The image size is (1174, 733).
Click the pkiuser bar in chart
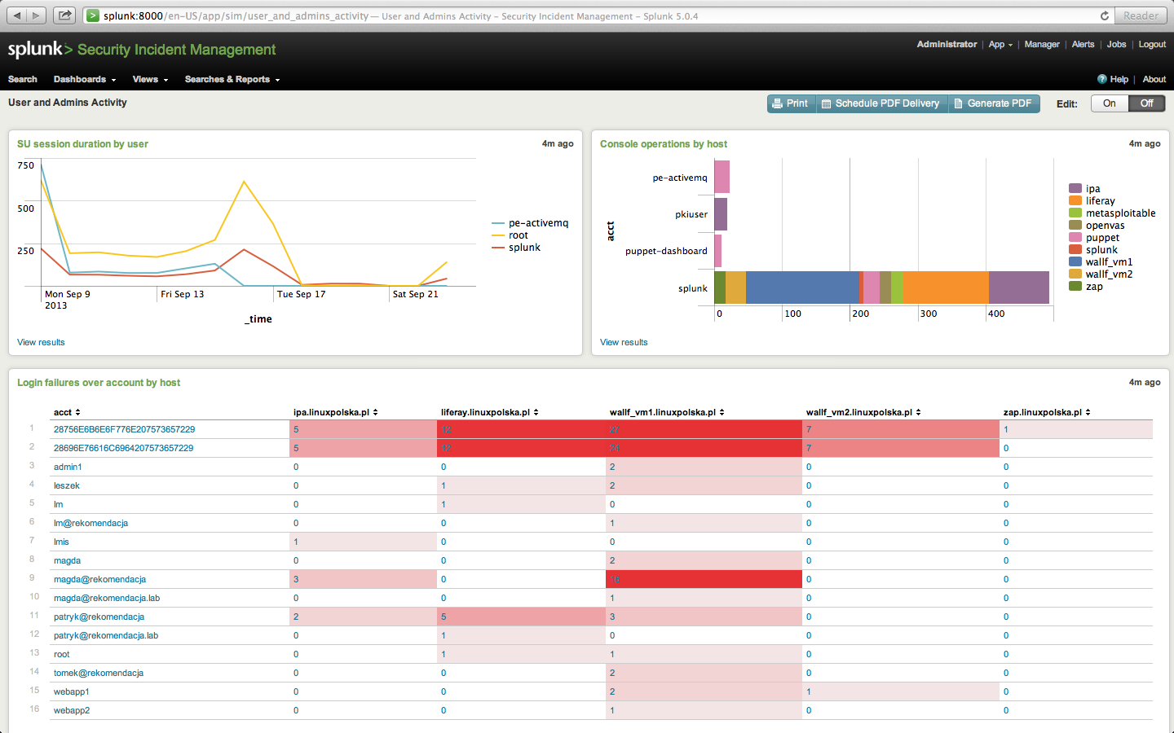(721, 214)
